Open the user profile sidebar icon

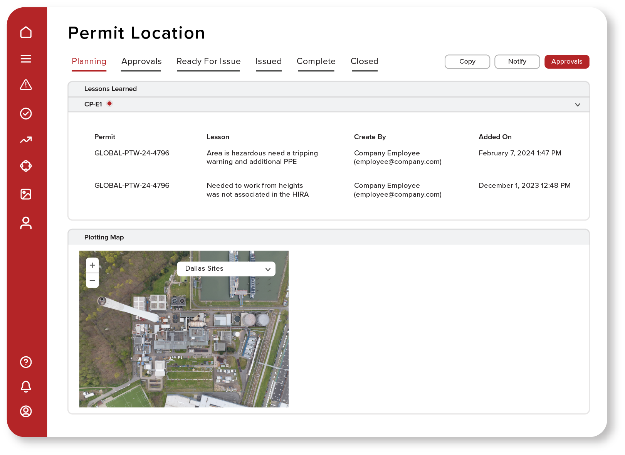[26, 223]
